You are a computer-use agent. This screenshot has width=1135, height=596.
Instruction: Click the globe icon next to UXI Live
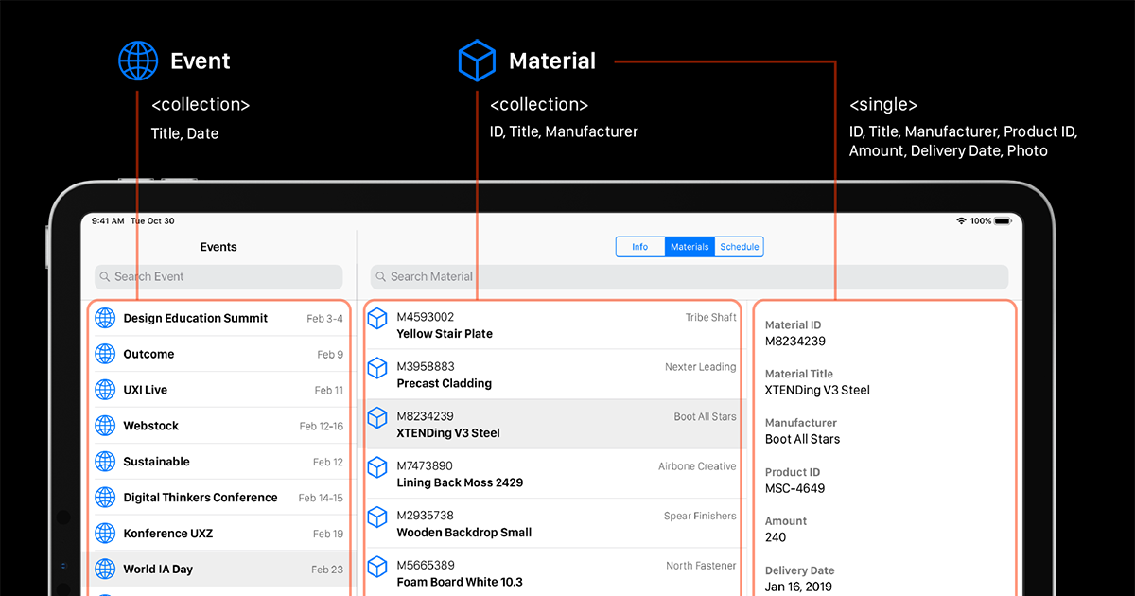[105, 390]
